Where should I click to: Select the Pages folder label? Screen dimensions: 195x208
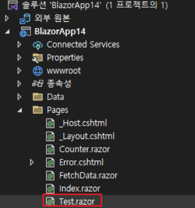[x=58, y=111]
